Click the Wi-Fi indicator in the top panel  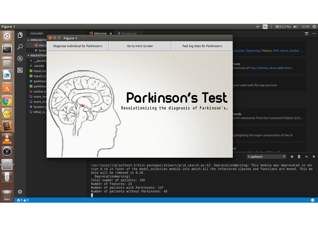[258, 27]
